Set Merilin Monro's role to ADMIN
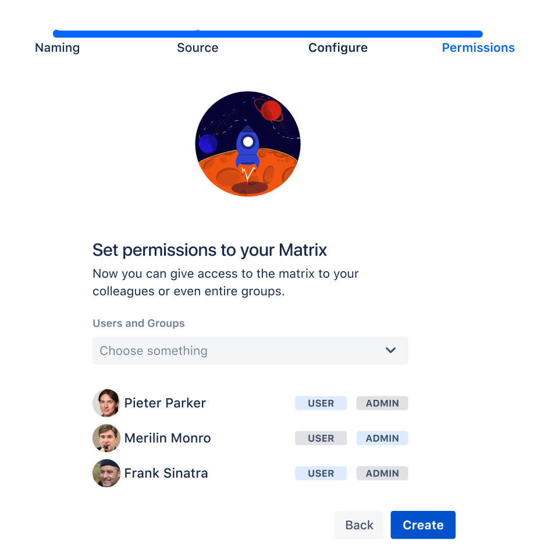Image resolution: width=541 pixels, height=551 pixels. [382, 438]
